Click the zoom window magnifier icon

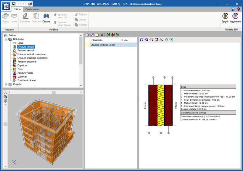[161, 40]
